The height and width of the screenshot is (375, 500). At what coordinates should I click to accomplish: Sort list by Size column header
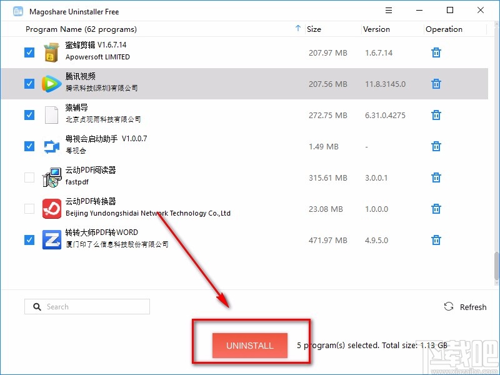tap(314, 29)
